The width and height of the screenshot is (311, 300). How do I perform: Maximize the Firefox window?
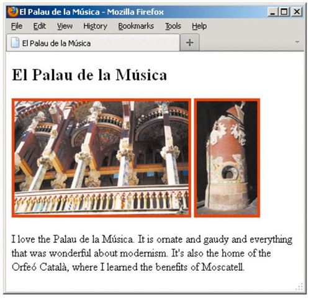284,12
